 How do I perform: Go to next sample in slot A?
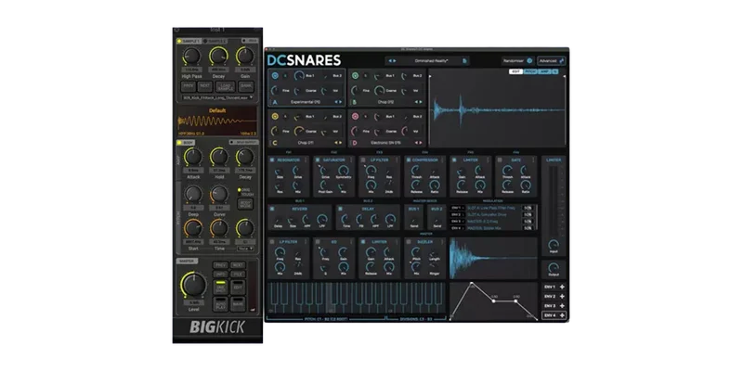[340, 102]
